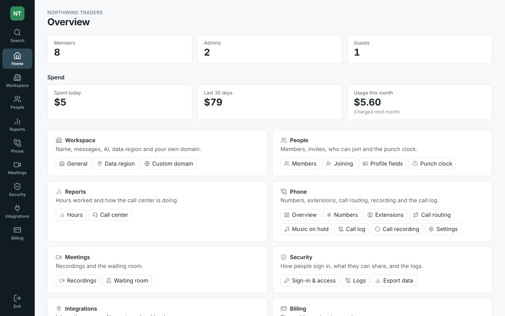Screen dimensions: 505x316
Task: Open the Joining chip
Action: click(x=340, y=164)
